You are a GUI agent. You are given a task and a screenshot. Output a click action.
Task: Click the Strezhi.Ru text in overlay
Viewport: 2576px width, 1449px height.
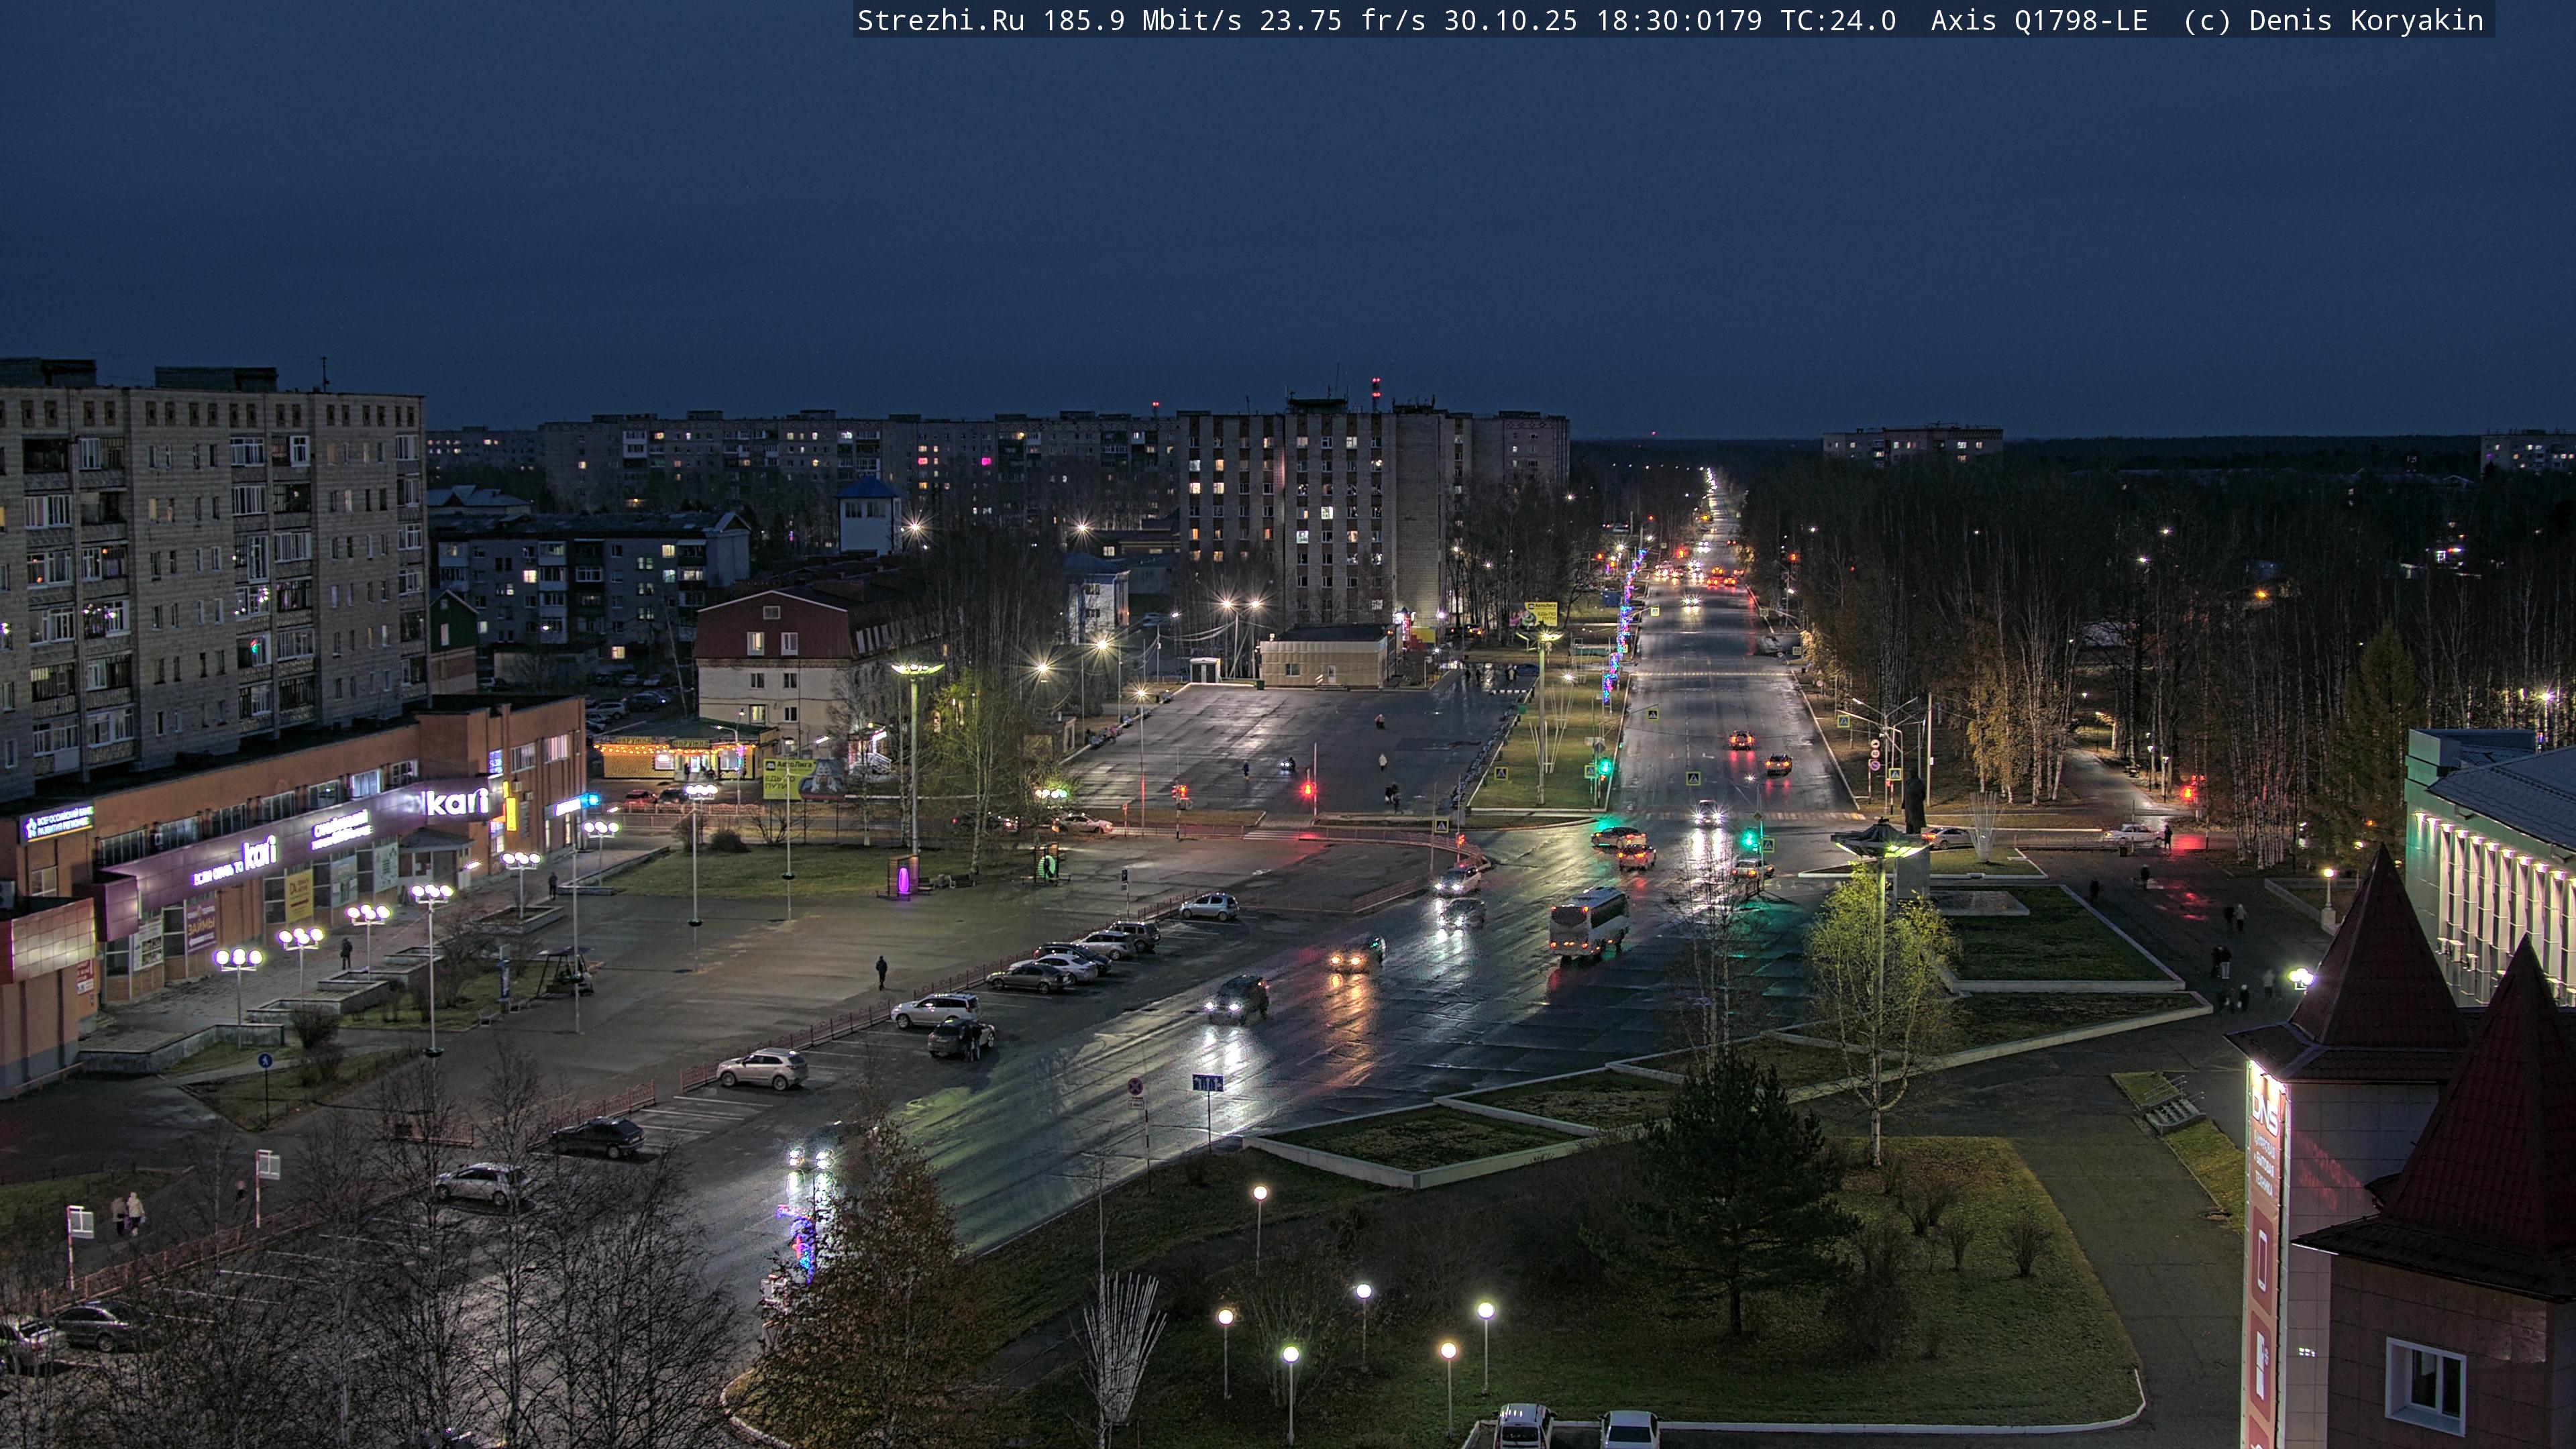point(940,21)
